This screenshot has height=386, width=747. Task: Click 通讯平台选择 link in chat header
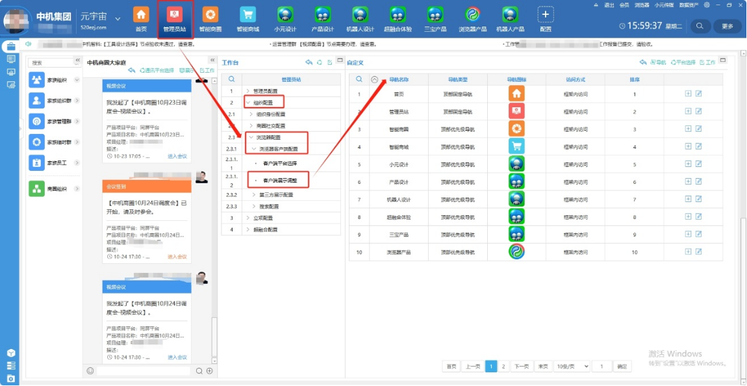click(157, 70)
